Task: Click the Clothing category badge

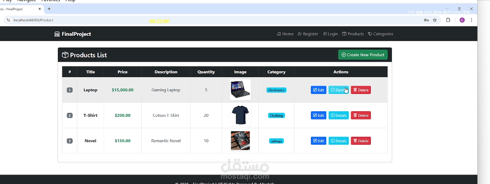Action: 276,116
